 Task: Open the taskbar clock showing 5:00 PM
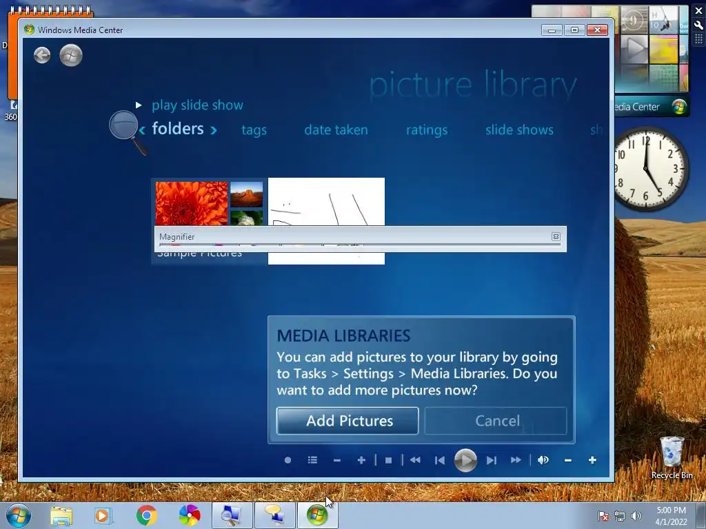pos(671,516)
